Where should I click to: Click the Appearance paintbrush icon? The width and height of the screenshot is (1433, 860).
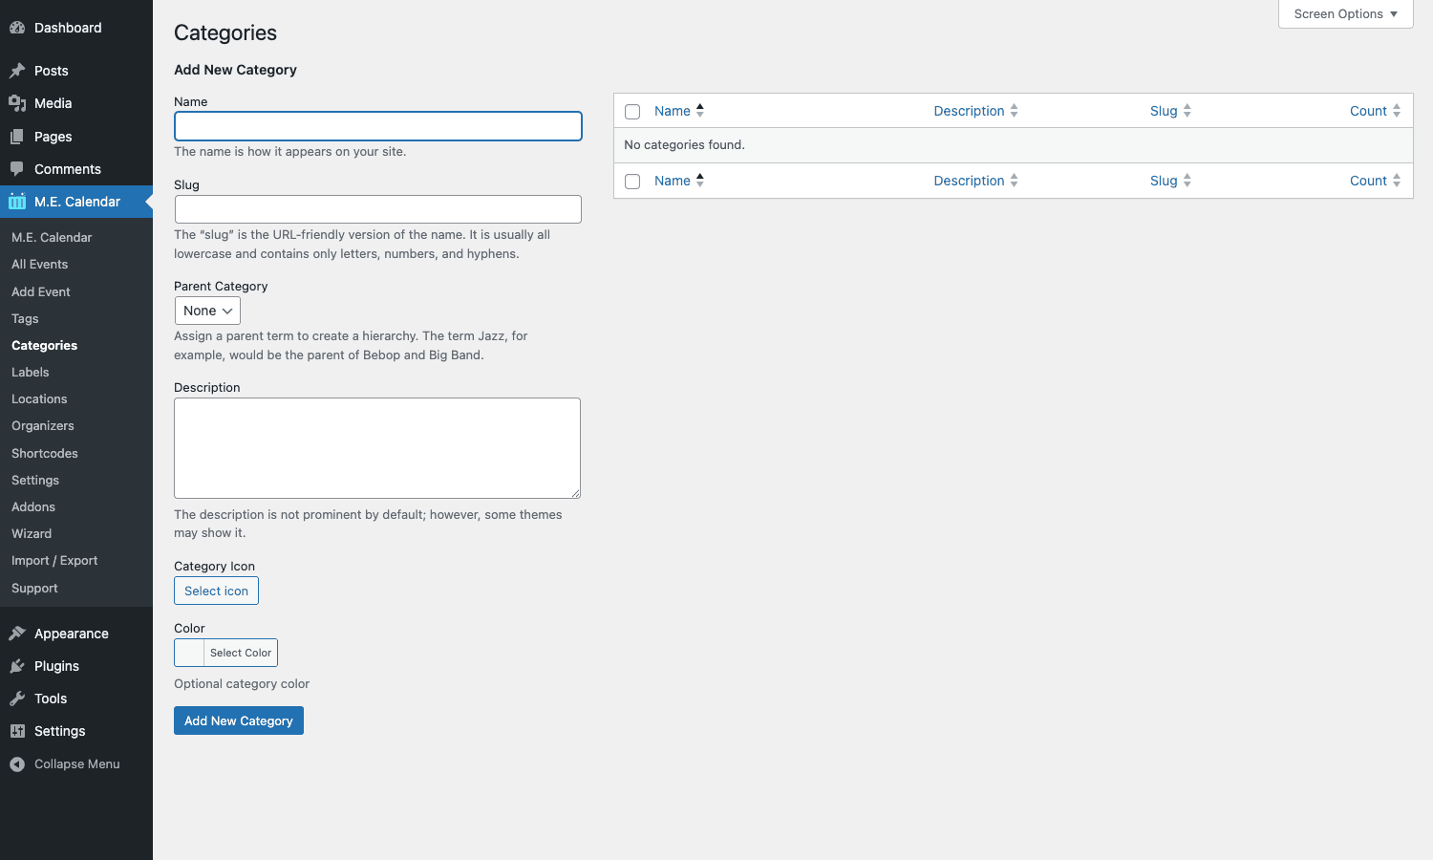tap(17, 634)
